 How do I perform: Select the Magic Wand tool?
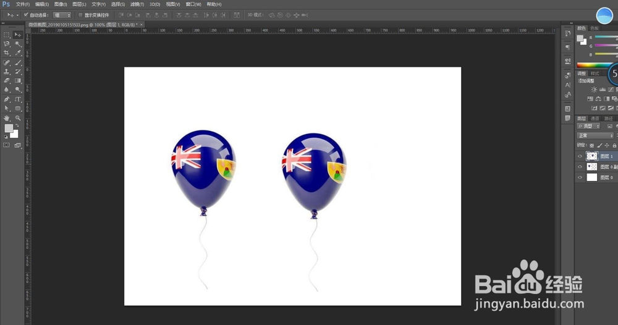(18, 44)
